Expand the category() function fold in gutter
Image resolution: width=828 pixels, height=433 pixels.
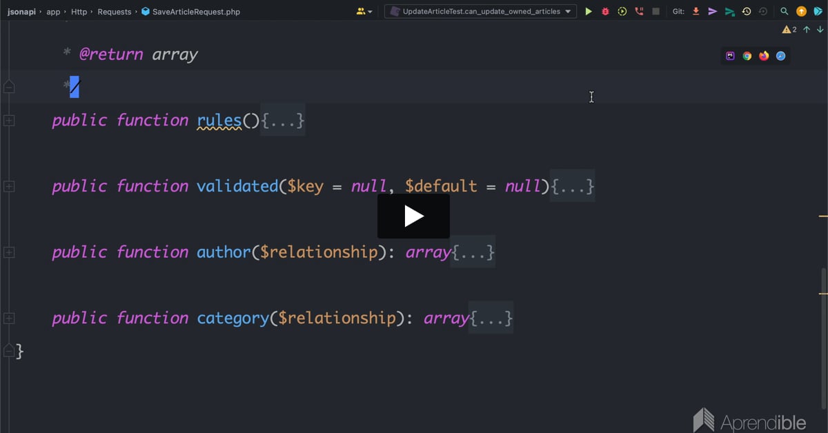(x=8, y=318)
